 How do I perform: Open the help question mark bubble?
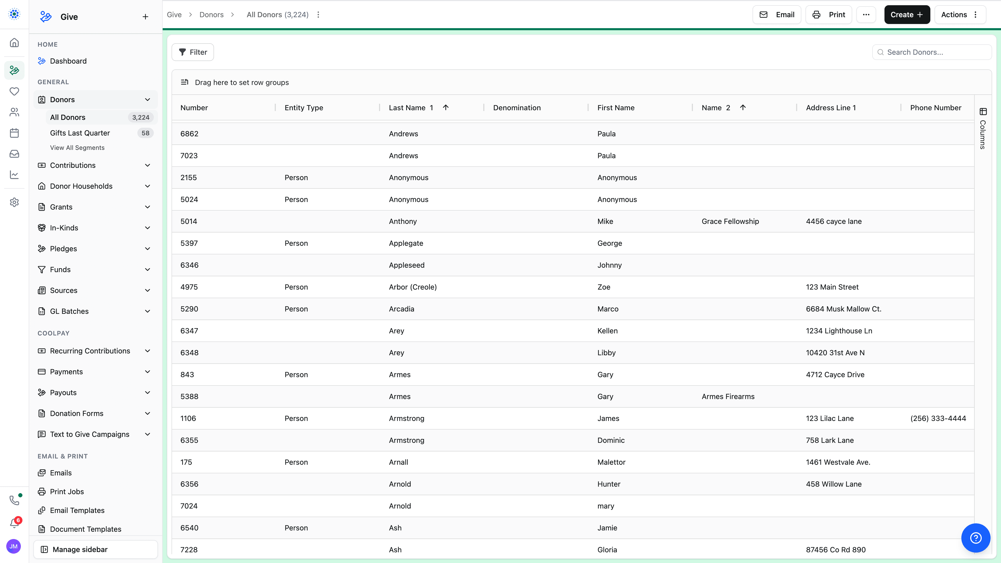pos(976,538)
